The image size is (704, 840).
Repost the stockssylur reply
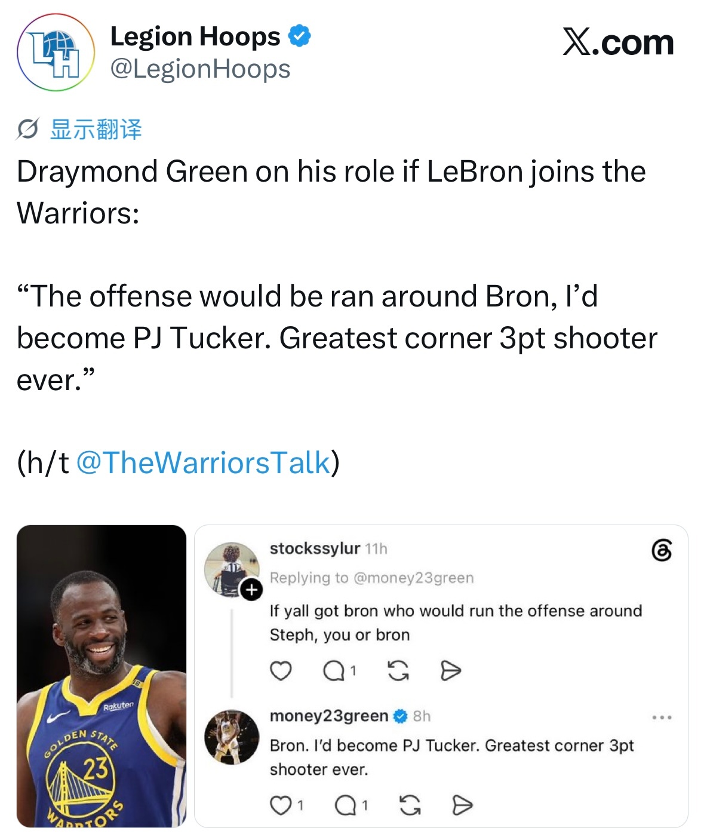point(399,671)
